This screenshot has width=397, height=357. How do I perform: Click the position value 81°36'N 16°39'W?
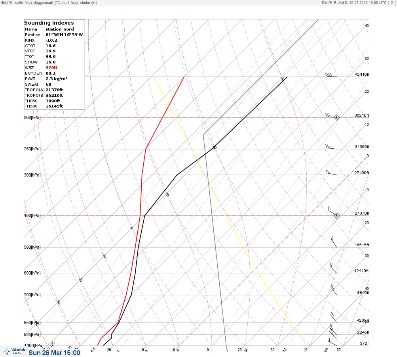point(64,35)
